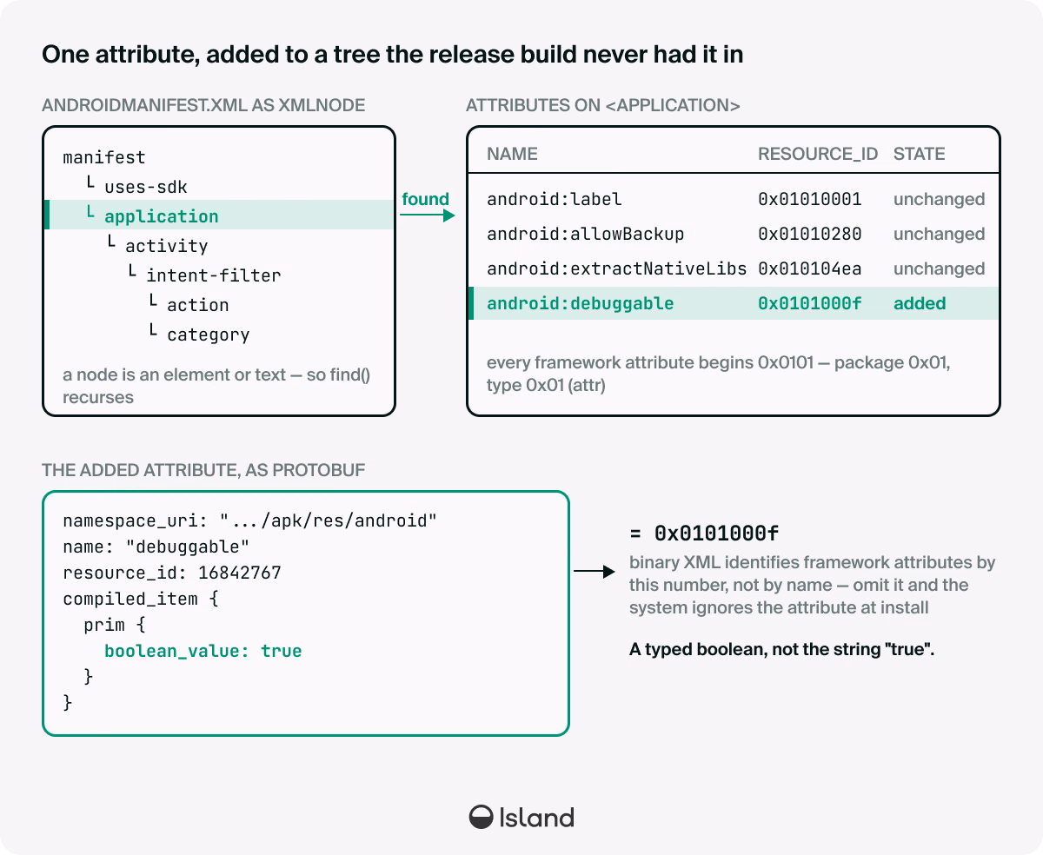Click the unchanged state for android:label
Image resolution: width=1043 pixels, height=855 pixels.
[x=940, y=199]
